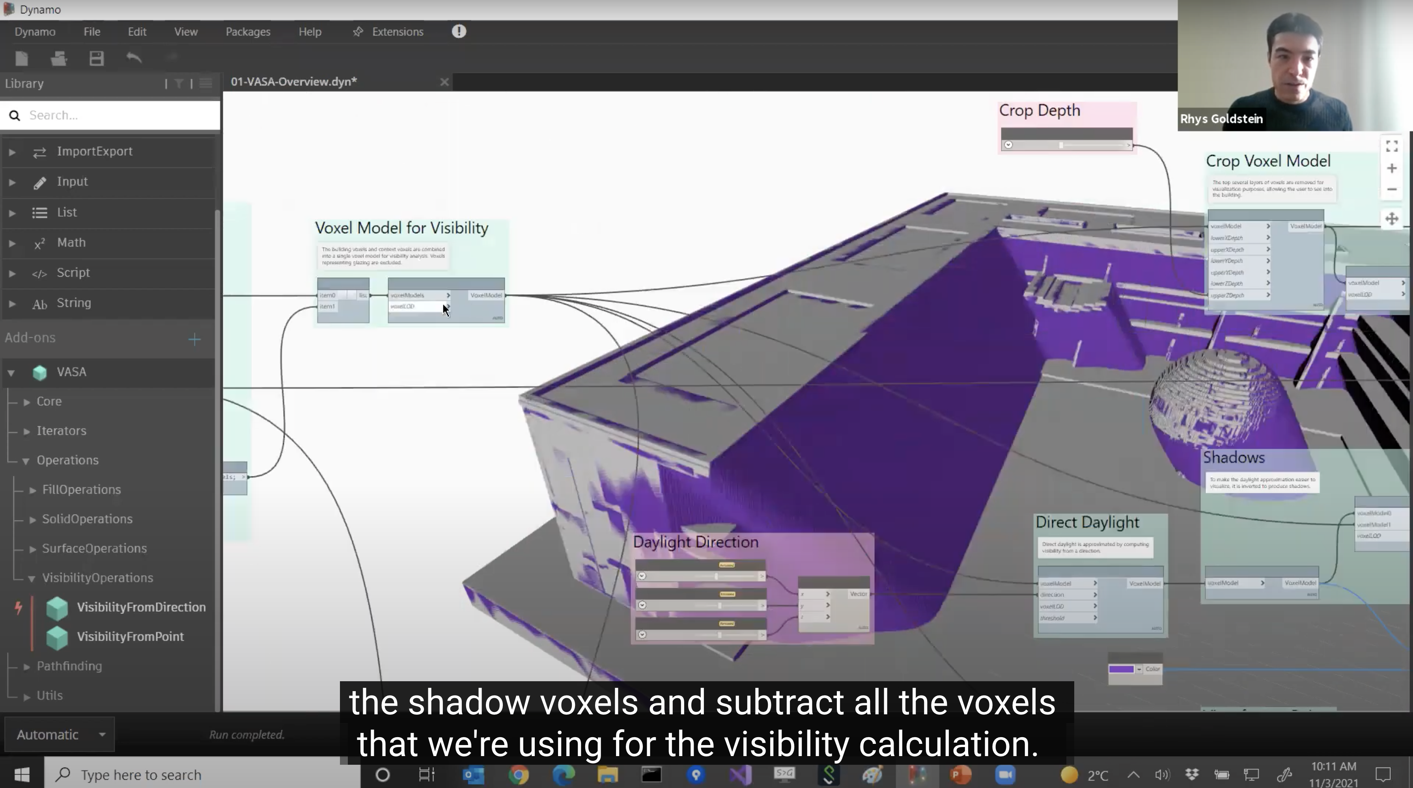Viewport: 1413px width, 788px height.
Task: Open the Packages menu
Action: pyautogui.click(x=248, y=32)
